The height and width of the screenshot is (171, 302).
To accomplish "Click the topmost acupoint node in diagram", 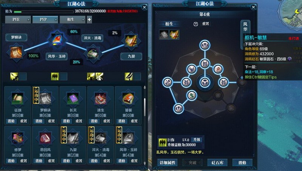I will pyautogui.click(x=205, y=45).
